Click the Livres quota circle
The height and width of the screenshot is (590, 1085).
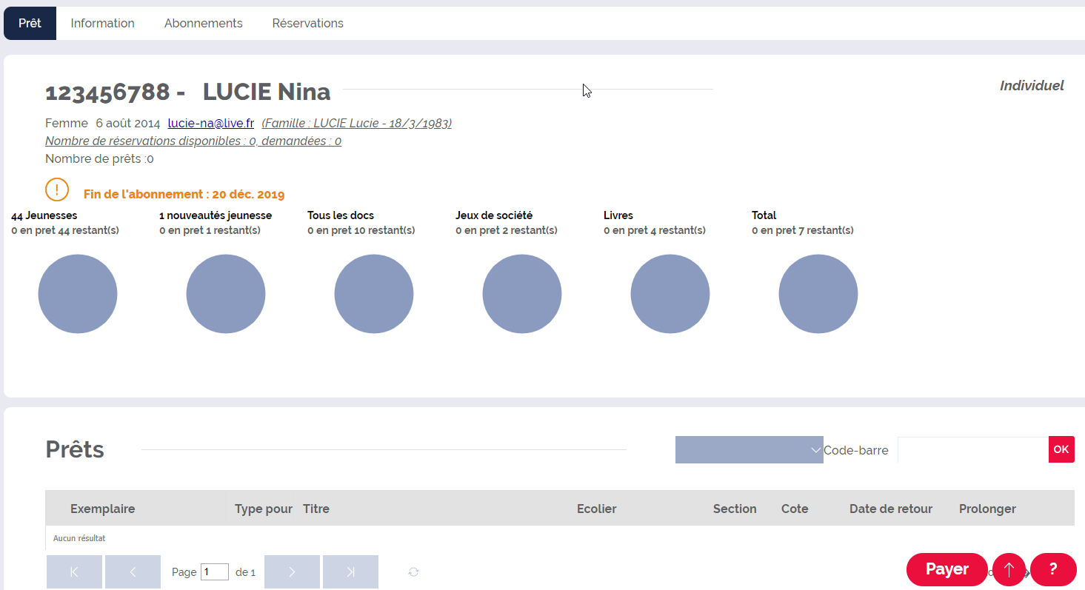[x=670, y=294]
